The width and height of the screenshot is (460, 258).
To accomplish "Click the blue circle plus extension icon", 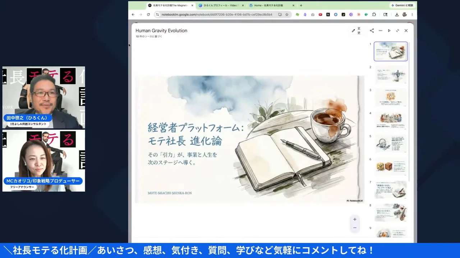I will [x=336, y=15].
